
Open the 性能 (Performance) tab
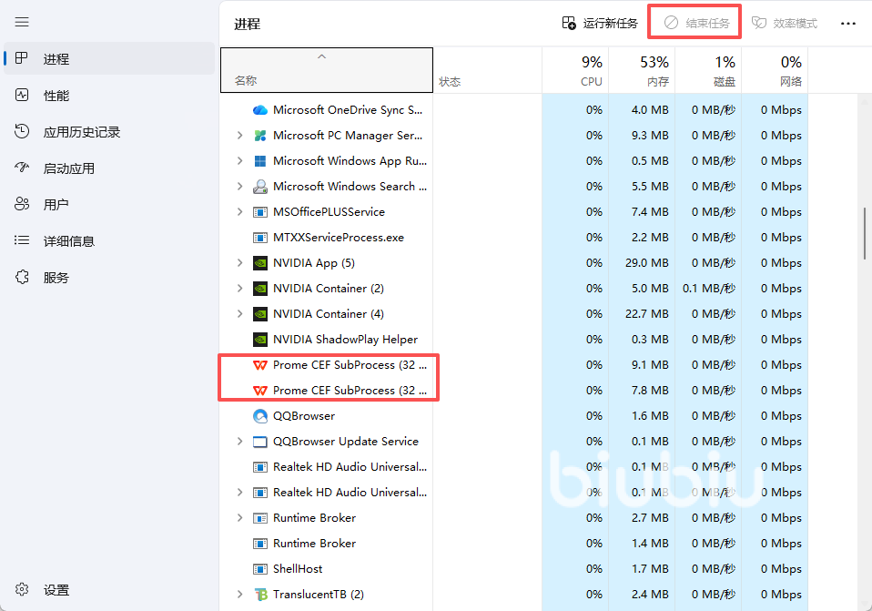(x=56, y=96)
